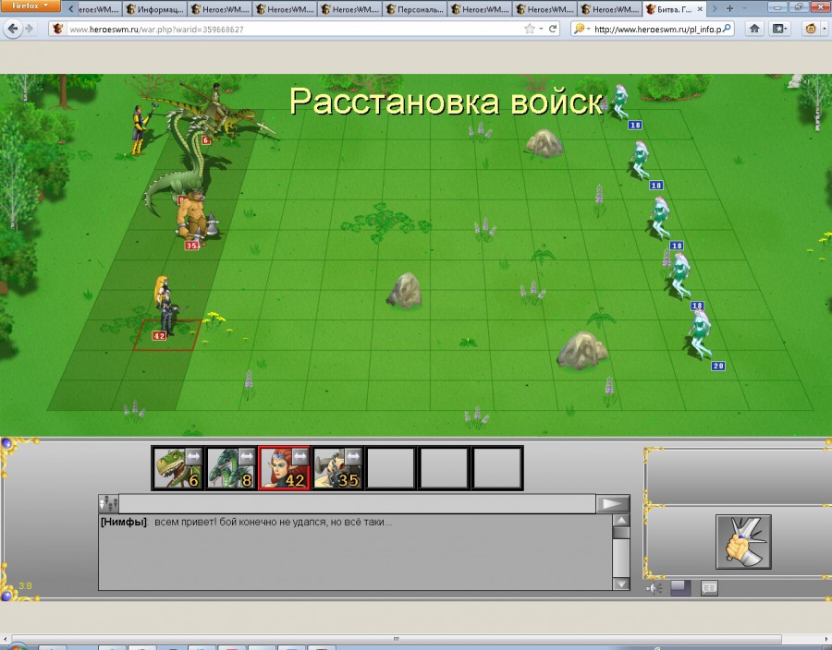
Task: Click the sword-in-fist start battle icon
Action: click(743, 542)
